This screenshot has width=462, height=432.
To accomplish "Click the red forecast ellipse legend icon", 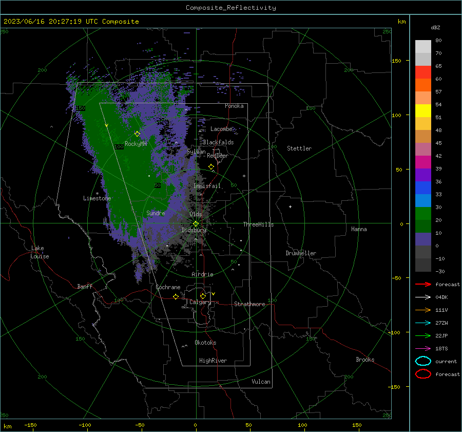I will click(x=423, y=374).
